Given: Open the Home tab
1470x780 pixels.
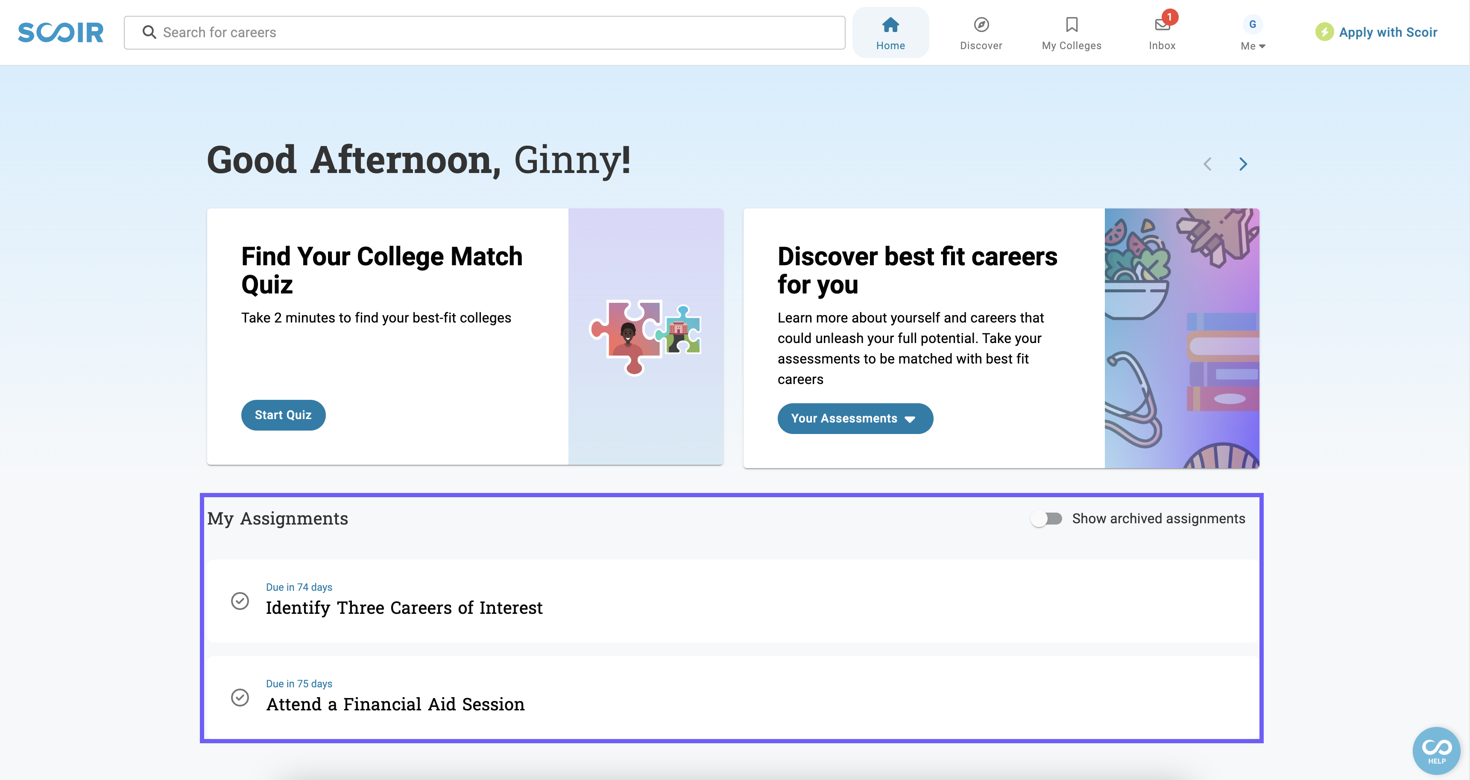Looking at the screenshot, I should tap(890, 33).
